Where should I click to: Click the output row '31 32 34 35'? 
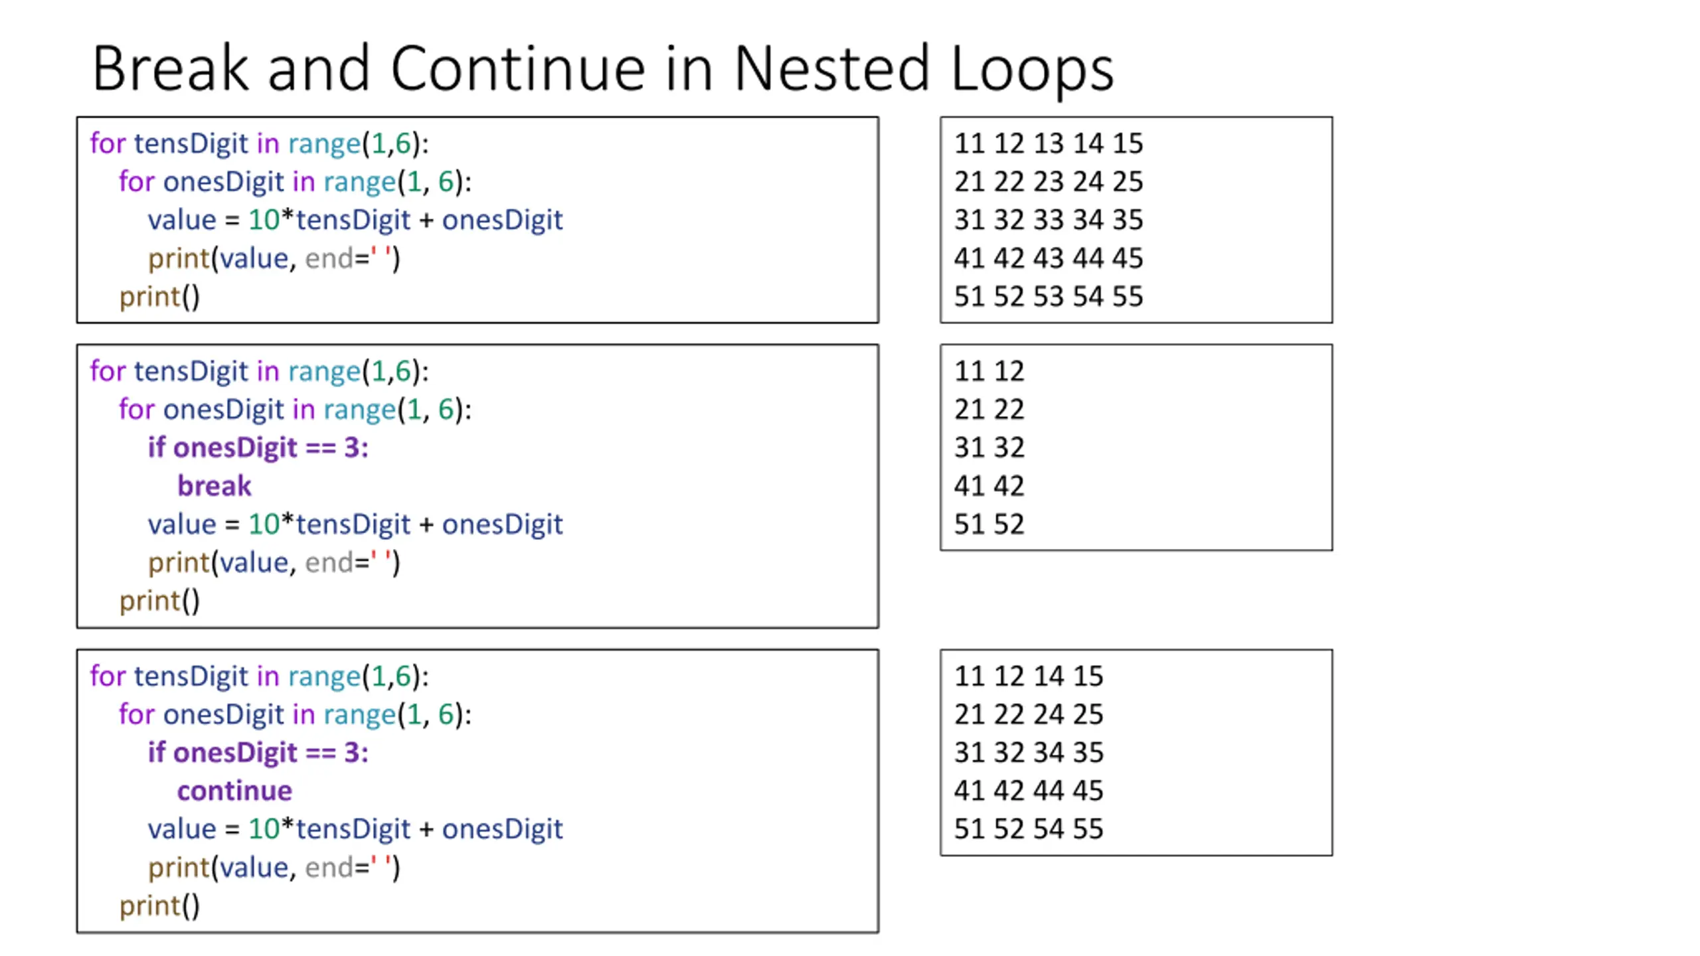[1029, 753]
